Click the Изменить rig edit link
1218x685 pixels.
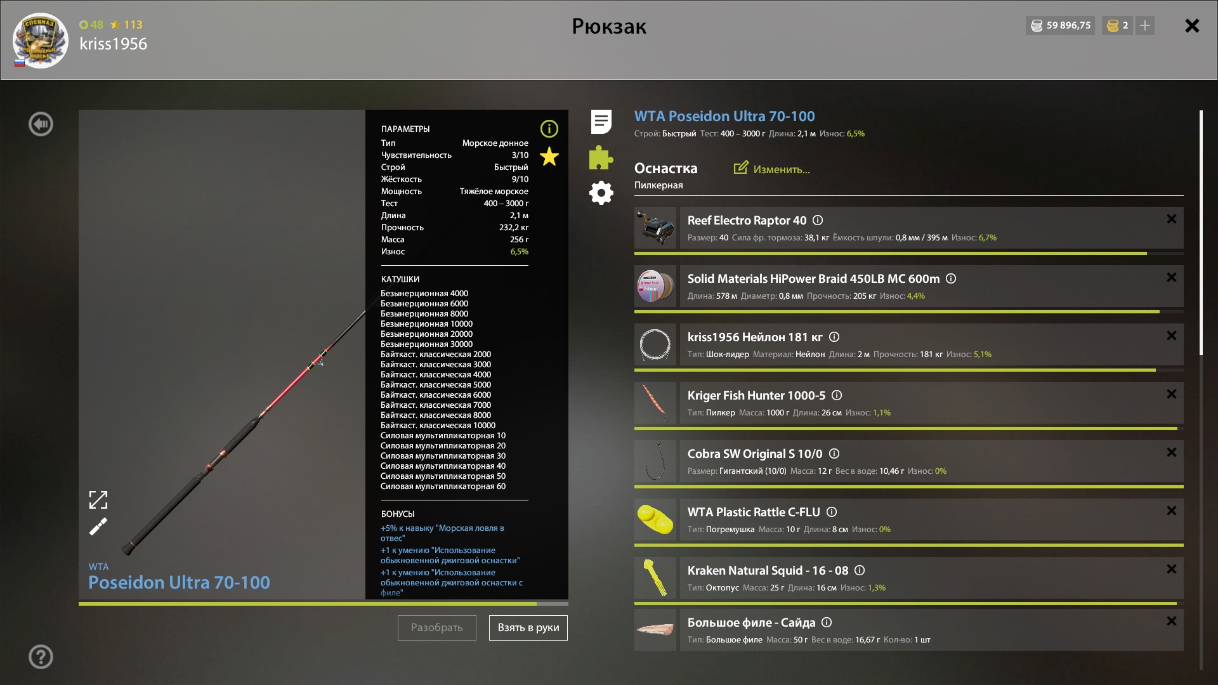(772, 169)
